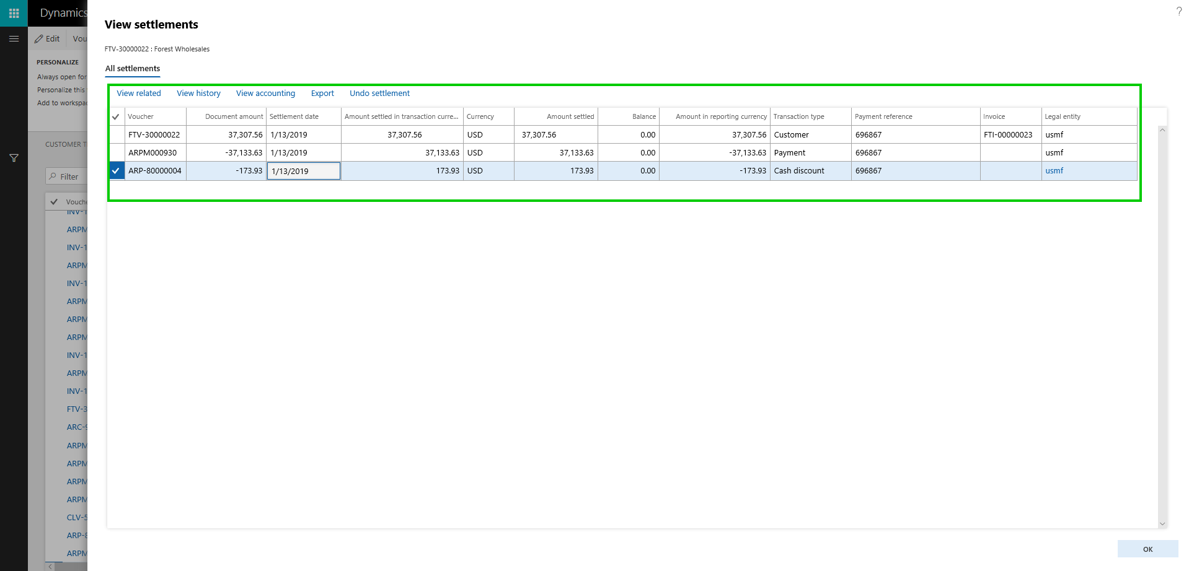Viewport: 1189px width, 571px height.
Task: Open the View history menu
Action: pyautogui.click(x=198, y=94)
